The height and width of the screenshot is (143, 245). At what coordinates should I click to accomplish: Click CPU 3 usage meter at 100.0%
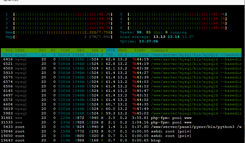pos(63,23)
